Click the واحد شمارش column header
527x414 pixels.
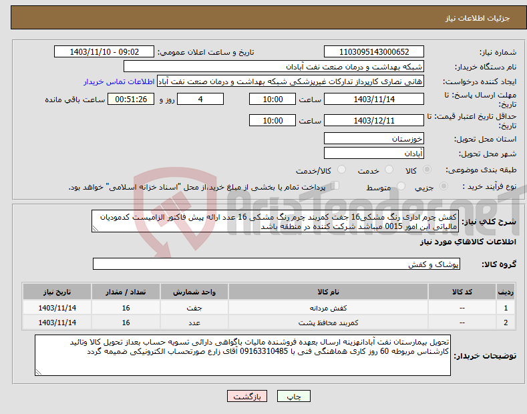194,292
